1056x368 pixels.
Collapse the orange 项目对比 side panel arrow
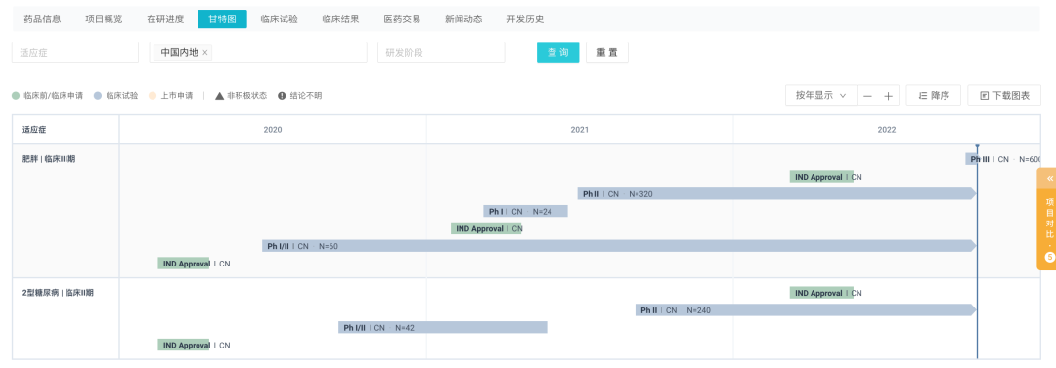(x=1050, y=179)
